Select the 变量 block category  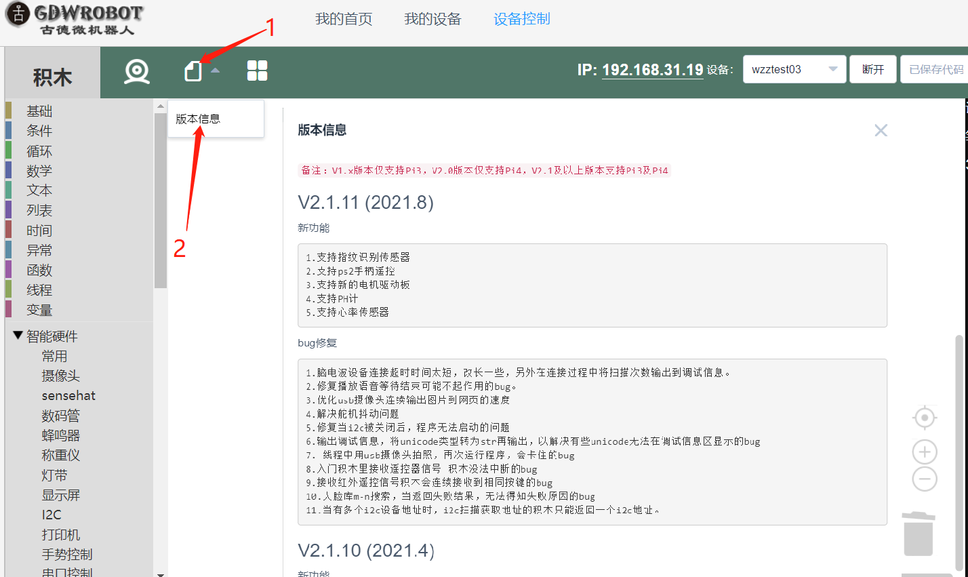[x=39, y=310]
